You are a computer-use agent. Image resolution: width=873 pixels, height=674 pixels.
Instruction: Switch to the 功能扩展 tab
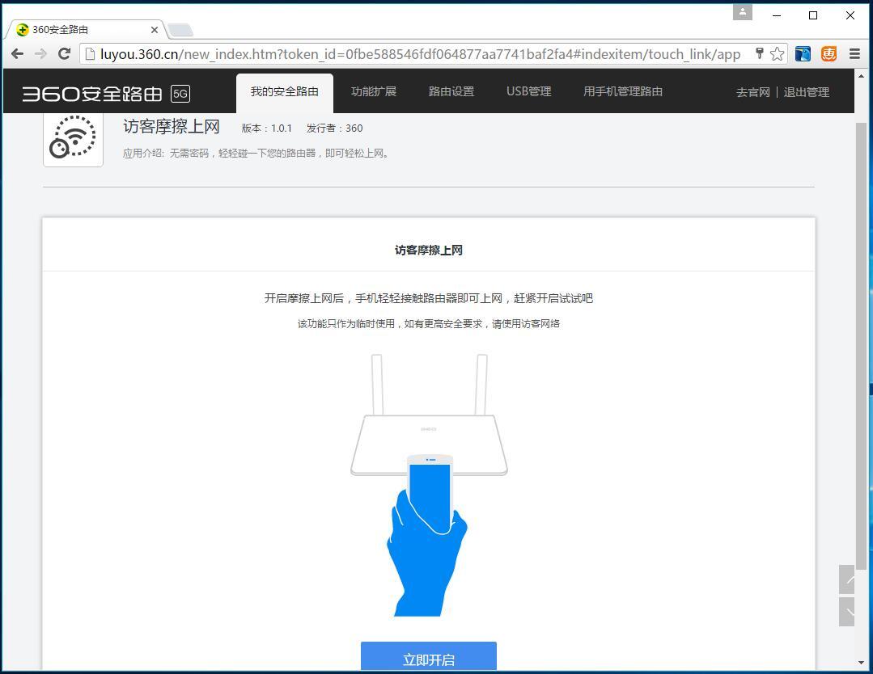[x=374, y=91]
